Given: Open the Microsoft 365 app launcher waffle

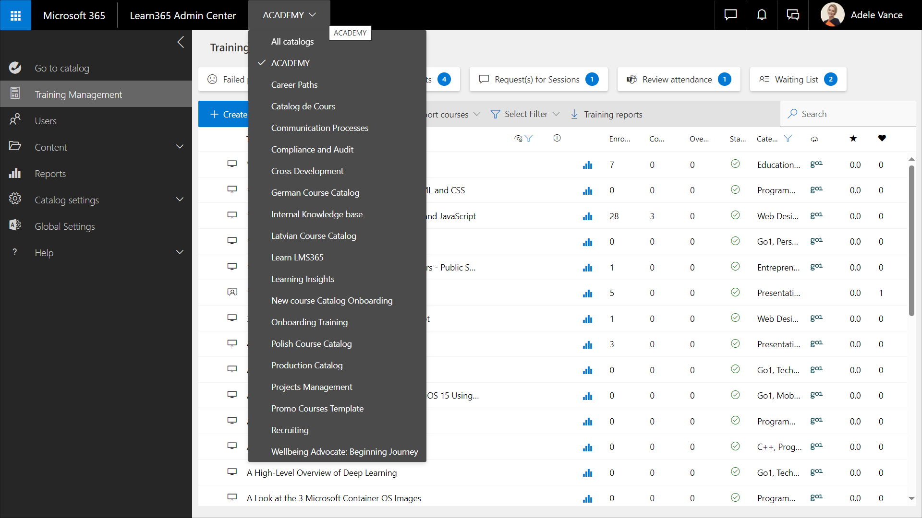Looking at the screenshot, I should pyautogui.click(x=15, y=15).
